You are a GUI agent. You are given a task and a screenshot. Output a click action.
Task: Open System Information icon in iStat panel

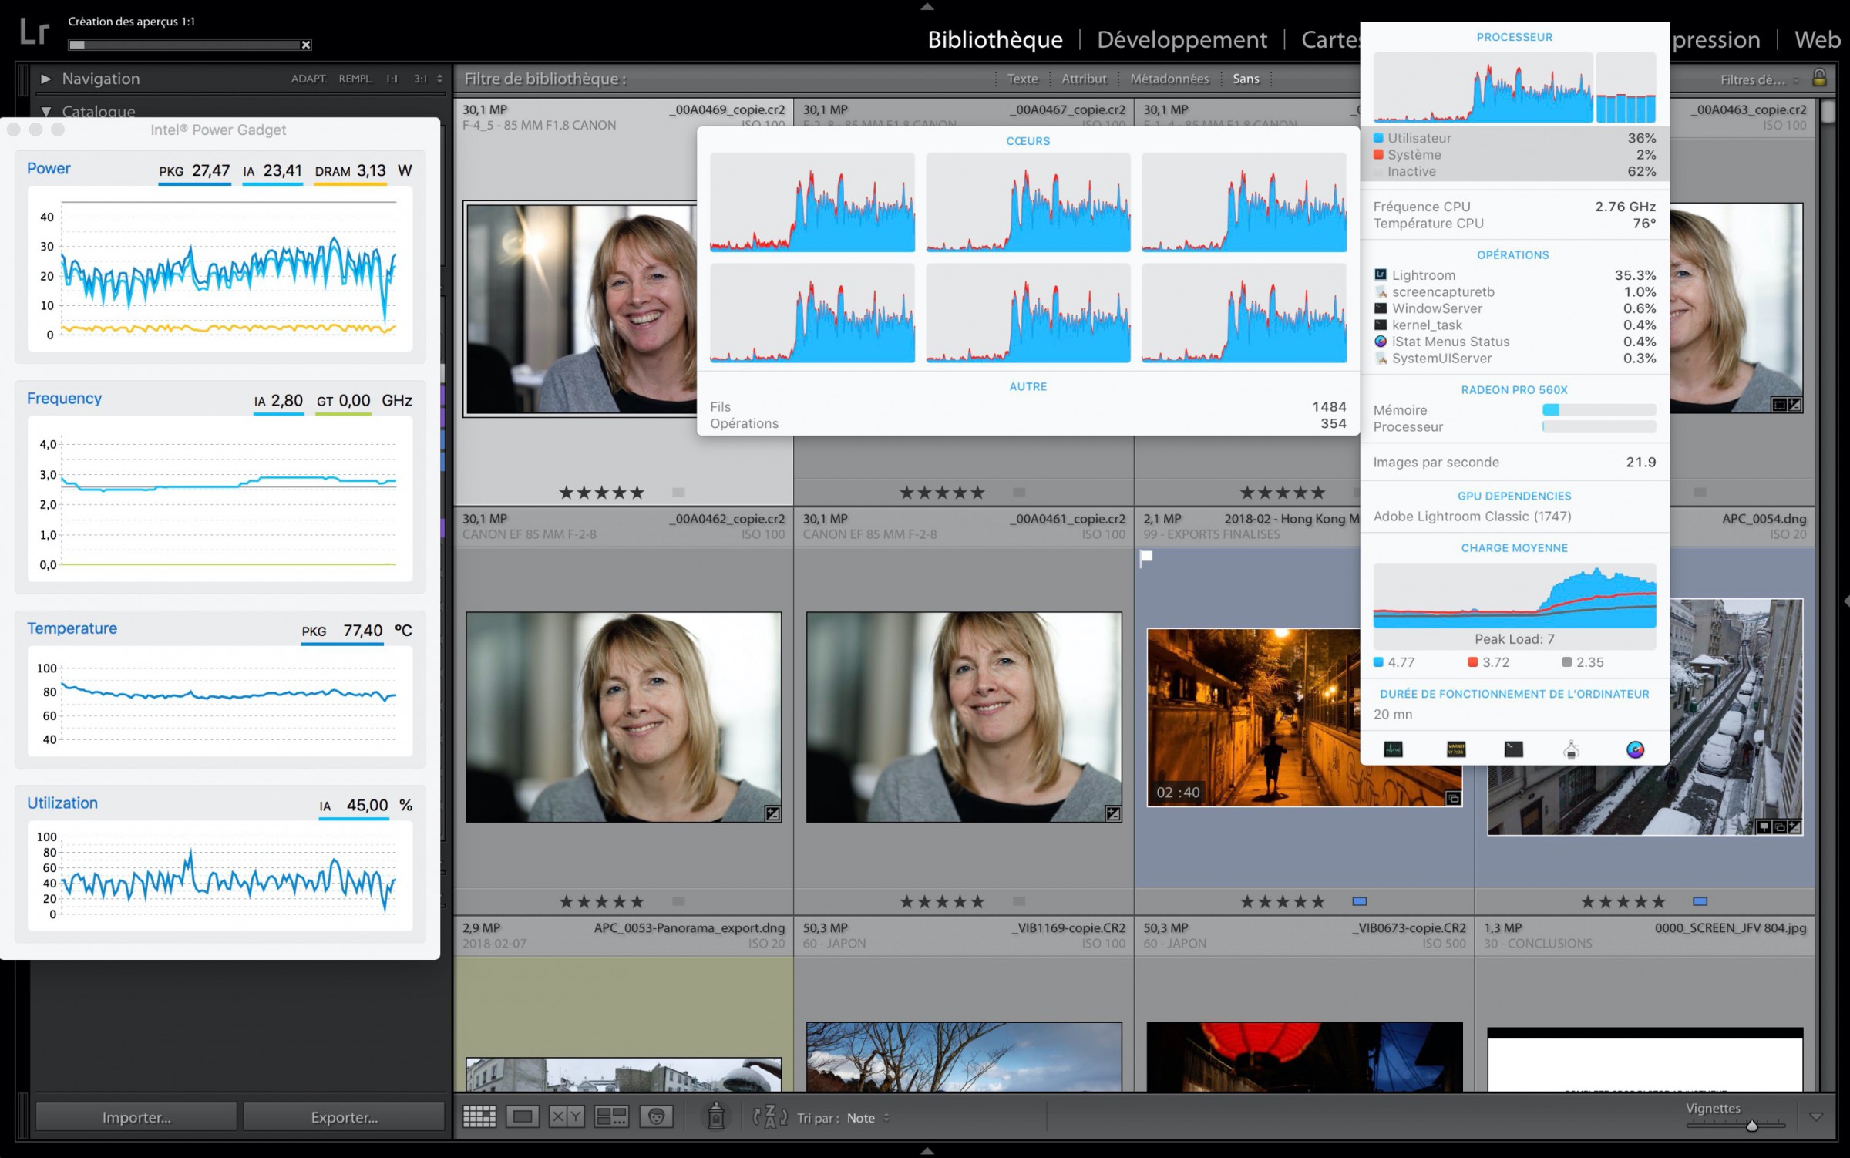point(1572,749)
